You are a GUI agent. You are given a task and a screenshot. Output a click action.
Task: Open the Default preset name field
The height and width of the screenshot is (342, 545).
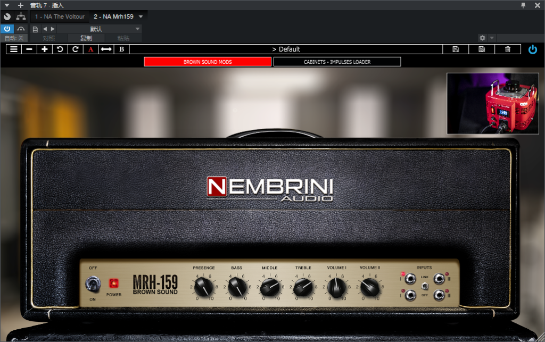point(286,49)
